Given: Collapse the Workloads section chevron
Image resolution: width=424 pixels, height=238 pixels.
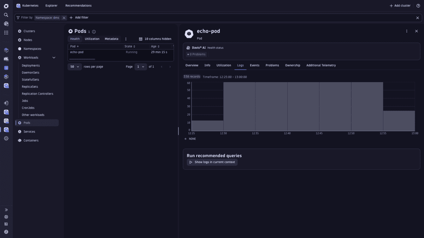Looking at the screenshot, I should tap(54, 57).
